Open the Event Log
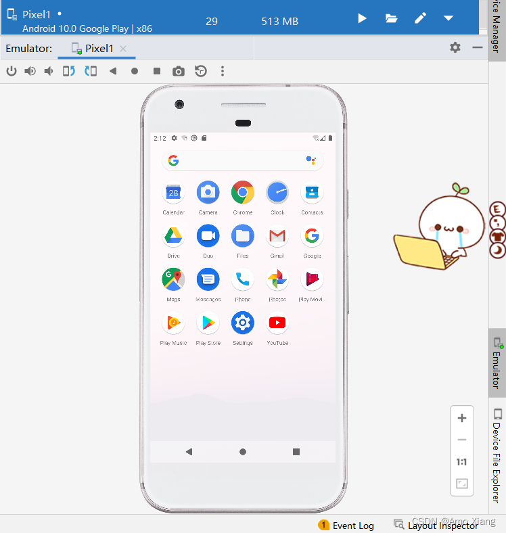The image size is (506, 533). (x=346, y=526)
